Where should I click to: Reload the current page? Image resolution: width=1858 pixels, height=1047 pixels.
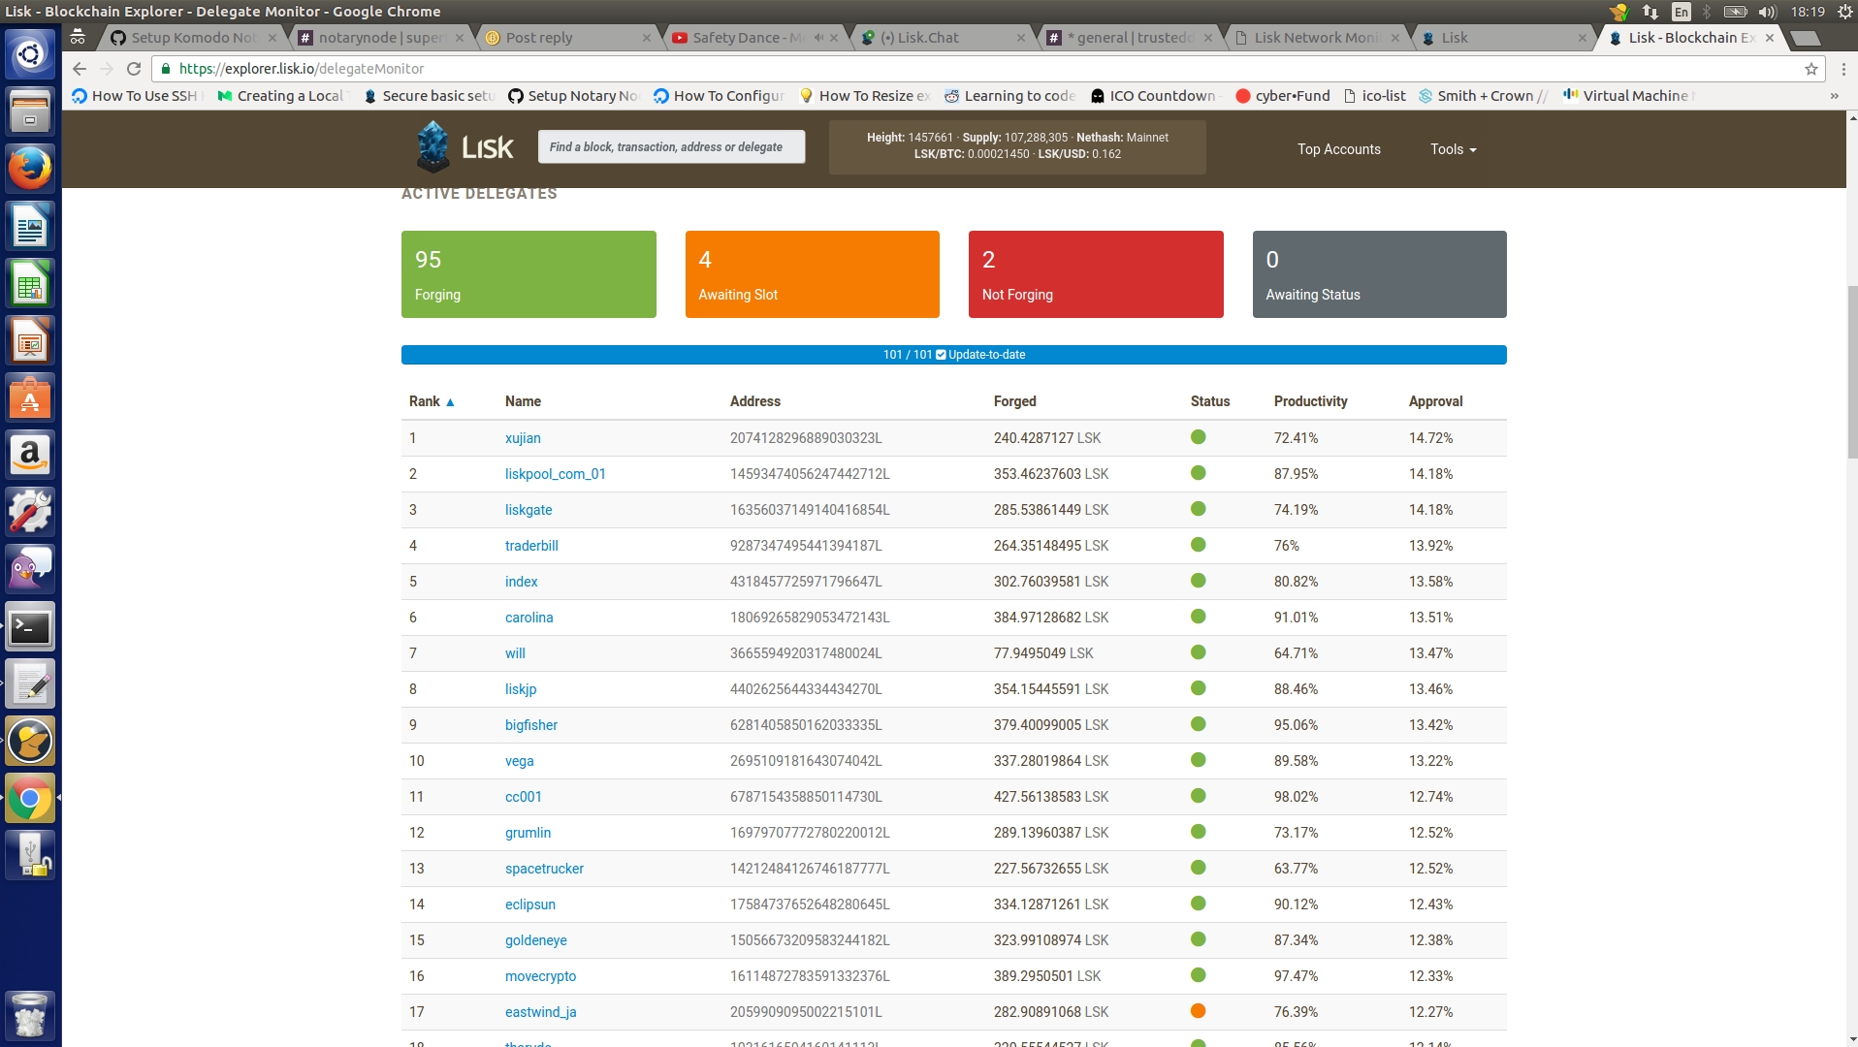pyautogui.click(x=134, y=69)
